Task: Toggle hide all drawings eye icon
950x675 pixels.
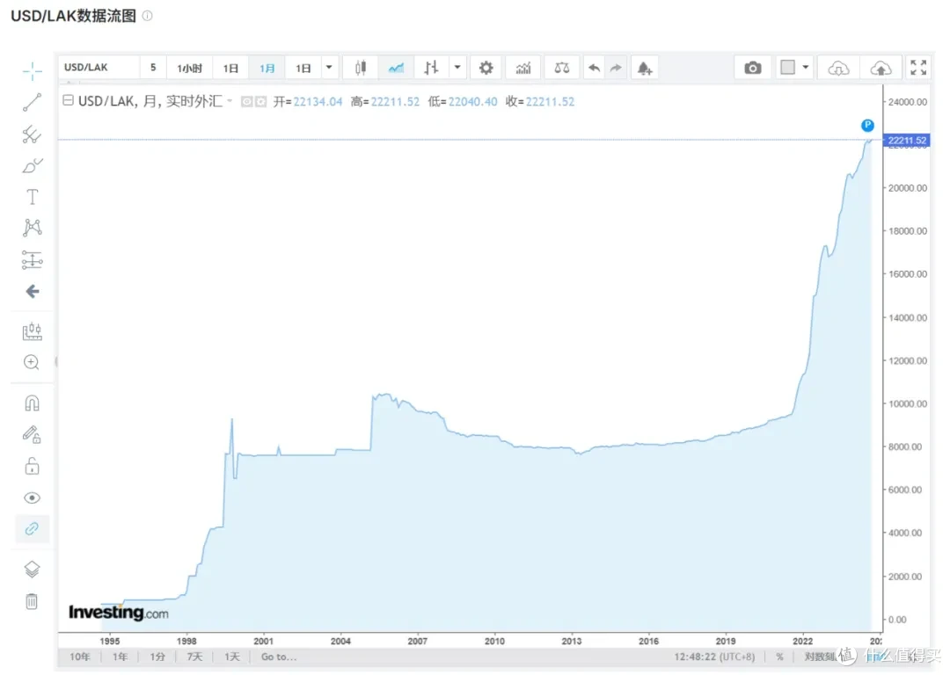Action: click(x=32, y=497)
